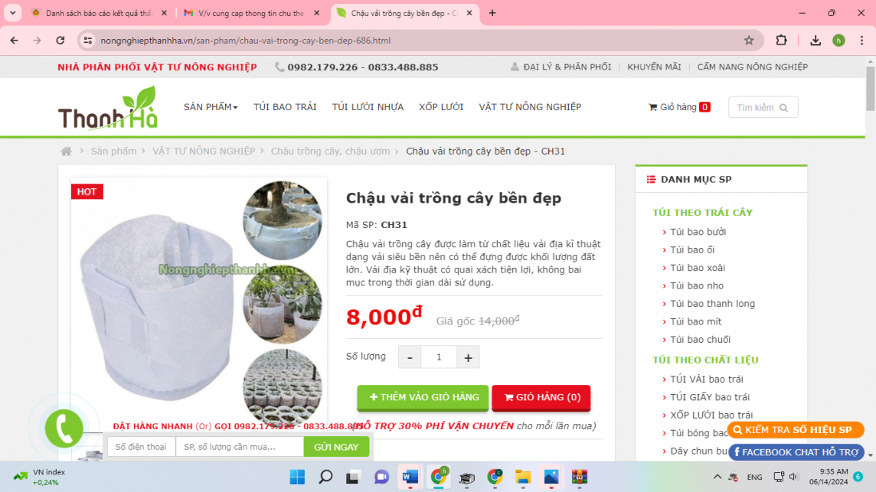Viewport: 876px width, 492px height.
Task: Click the search magnifier in Tìm kiếm box
Action: click(x=784, y=108)
